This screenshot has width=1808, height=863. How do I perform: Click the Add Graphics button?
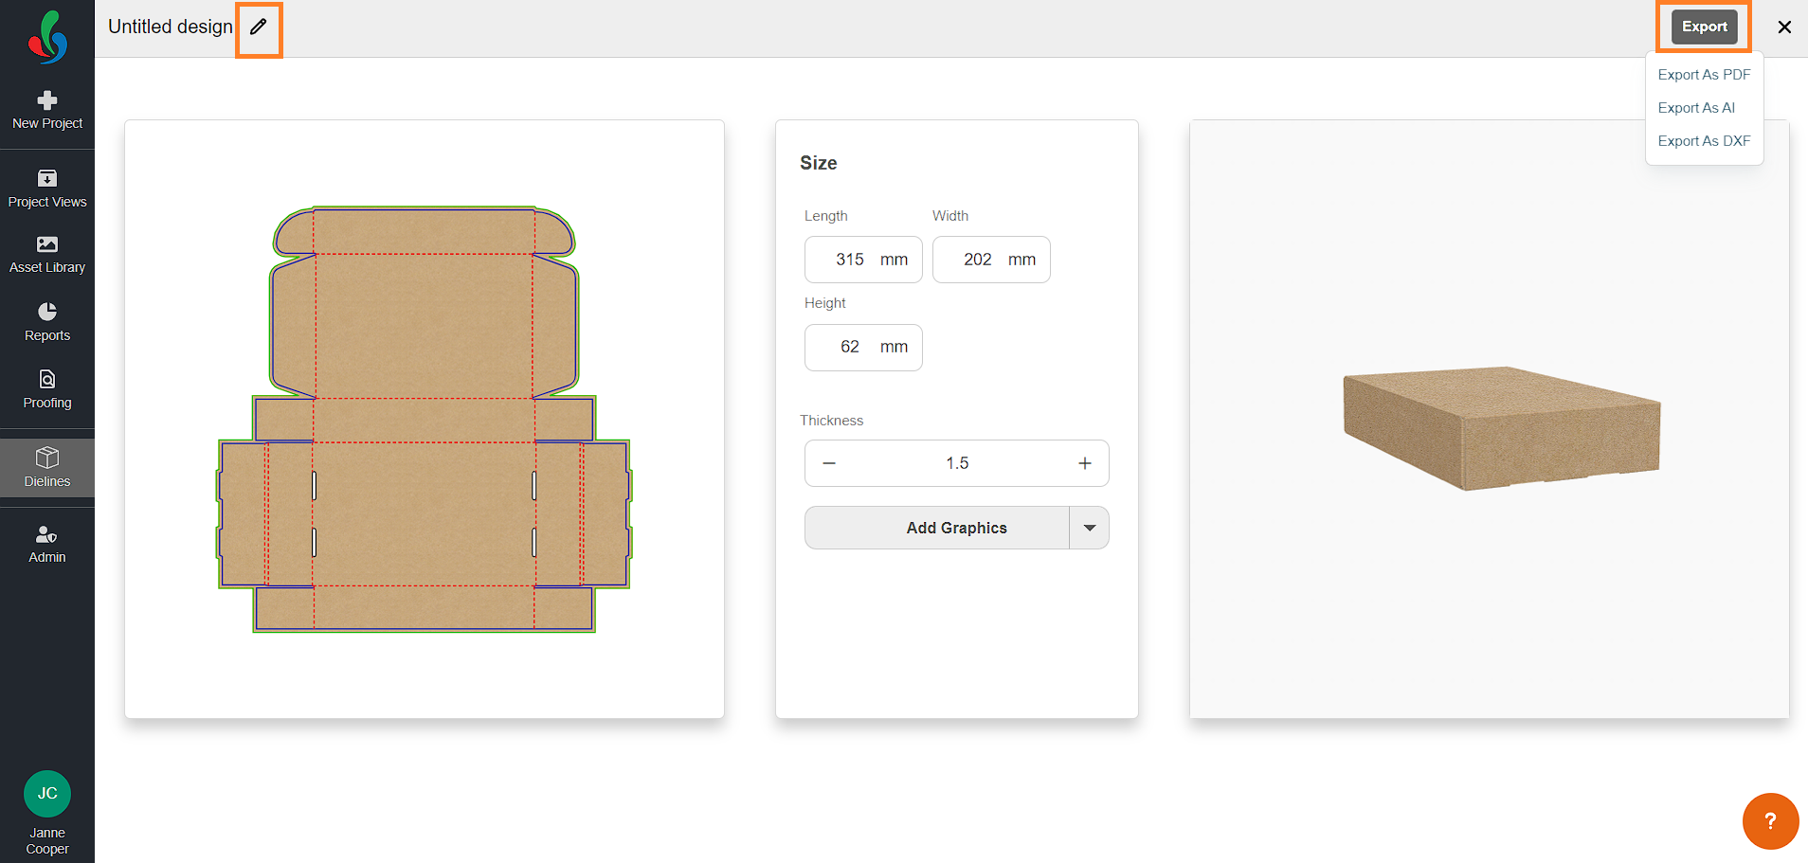pyautogui.click(x=937, y=528)
